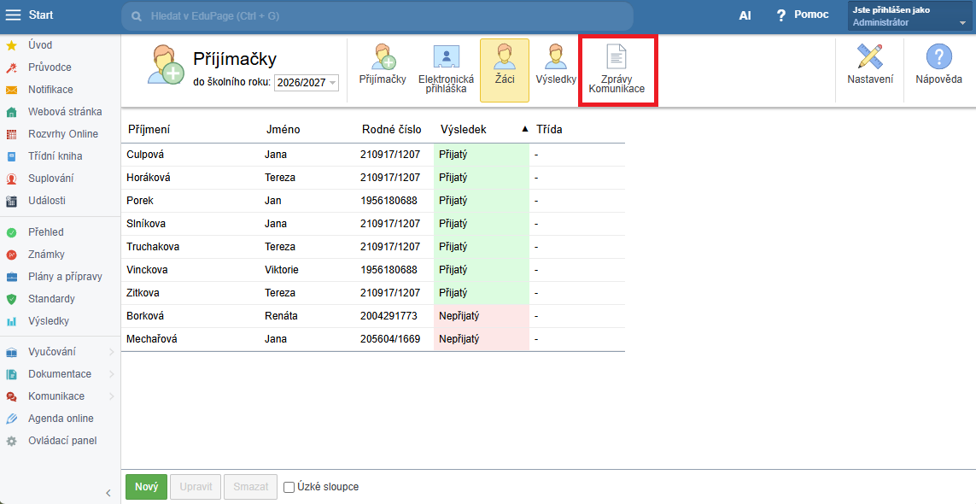
Task: Expand the Administrátor account dropdown
Action: (909, 16)
